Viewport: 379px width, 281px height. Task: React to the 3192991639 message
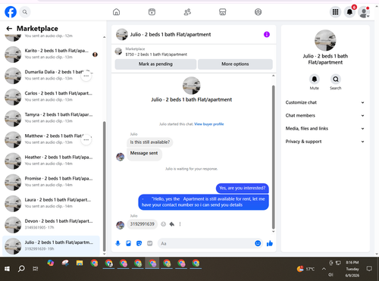coord(164,224)
